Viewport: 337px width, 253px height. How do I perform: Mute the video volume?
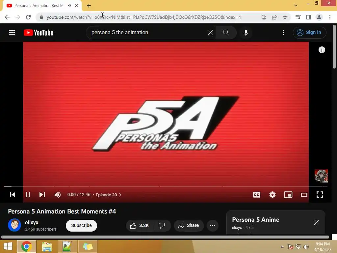tap(57, 195)
